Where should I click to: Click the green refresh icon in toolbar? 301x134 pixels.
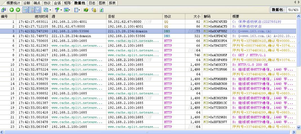tap(101, 10)
